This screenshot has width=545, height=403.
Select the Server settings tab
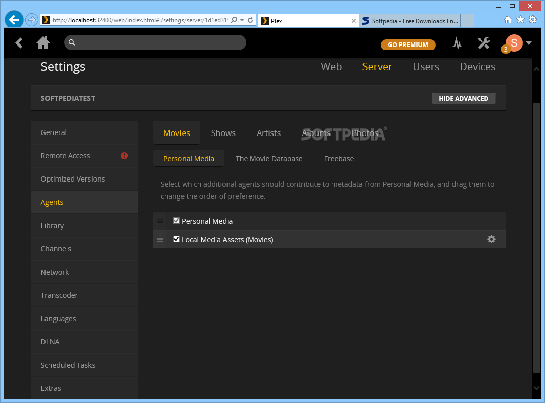(377, 67)
